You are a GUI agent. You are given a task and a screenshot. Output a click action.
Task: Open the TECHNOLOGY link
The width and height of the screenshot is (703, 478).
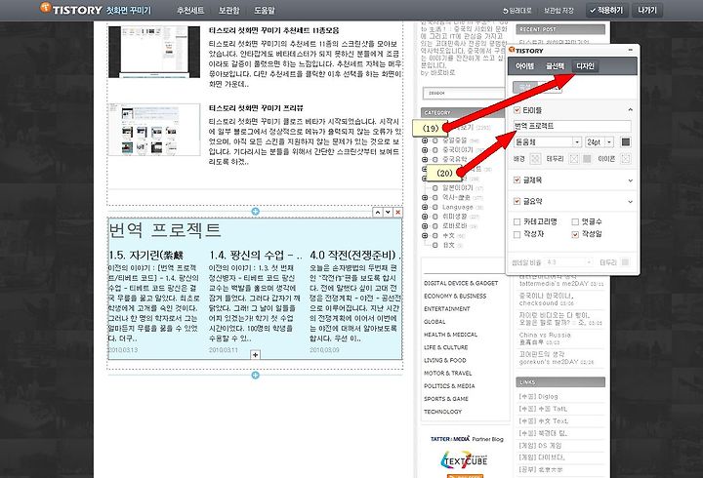pos(442,412)
